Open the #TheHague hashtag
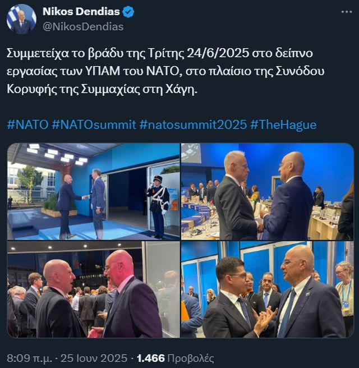359x368 pixels. coord(283,124)
